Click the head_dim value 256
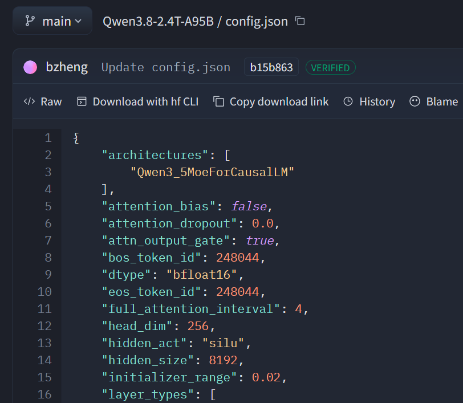Image resolution: width=463 pixels, height=403 pixels. (x=198, y=326)
